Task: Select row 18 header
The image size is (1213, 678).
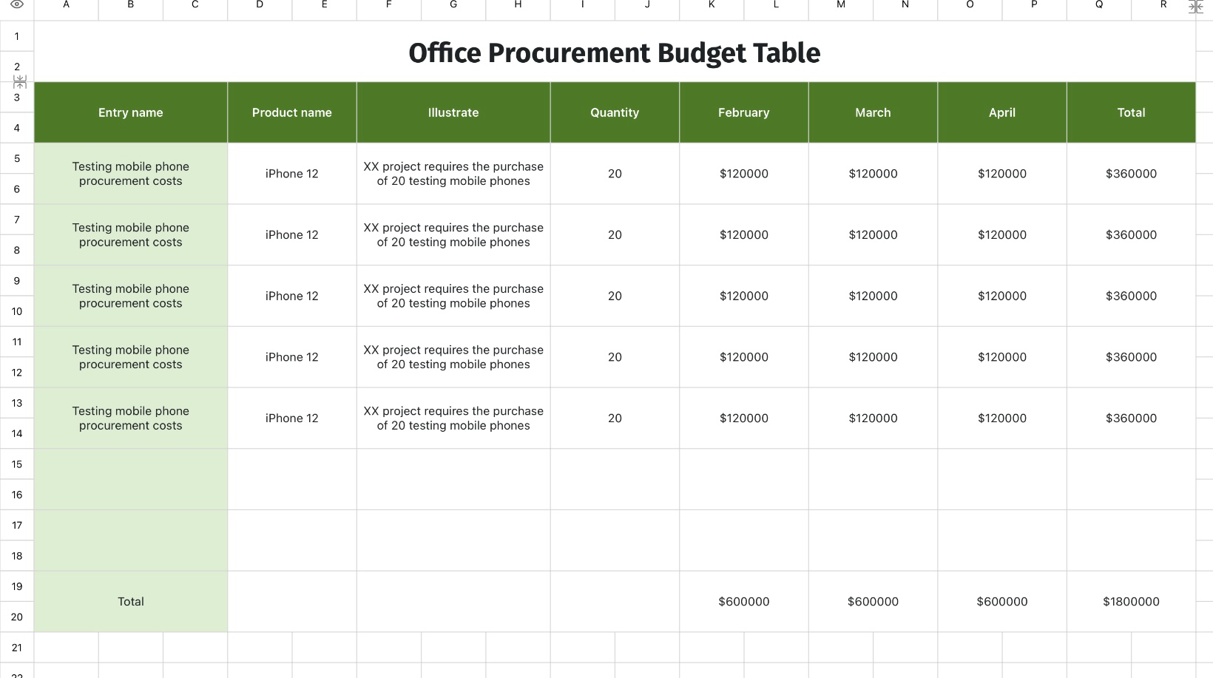Action: [17, 556]
